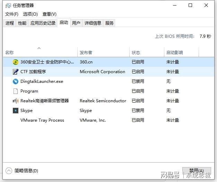This screenshot has height=182, width=217.
Task: Switch to the 应用历史记录 tab
Action: click(x=43, y=23)
